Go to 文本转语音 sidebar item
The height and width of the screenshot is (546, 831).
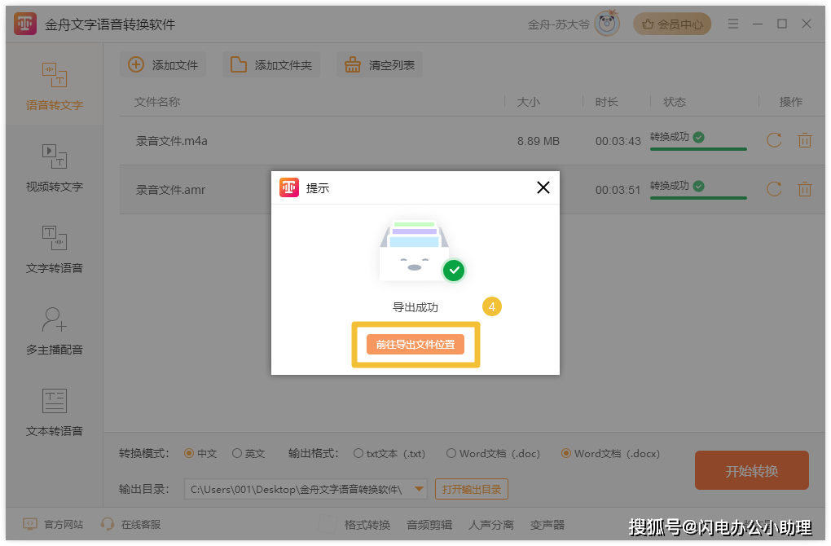click(x=54, y=413)
